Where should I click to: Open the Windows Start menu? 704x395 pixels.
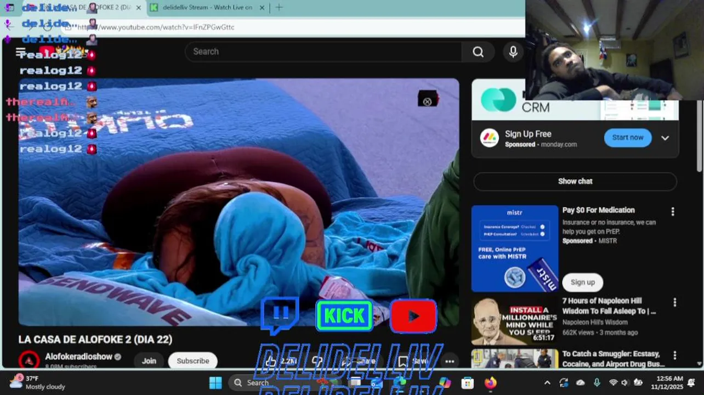click(x=215, y=382)
